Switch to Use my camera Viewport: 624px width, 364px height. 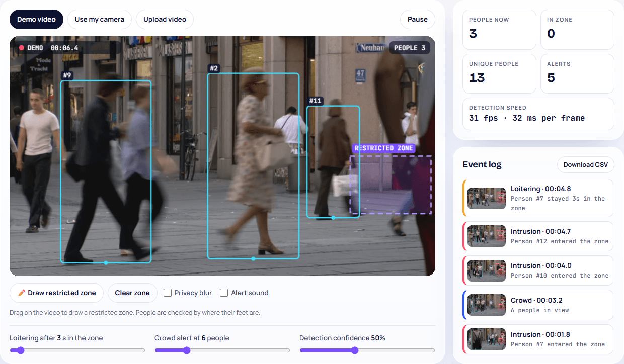coord(100,19)
